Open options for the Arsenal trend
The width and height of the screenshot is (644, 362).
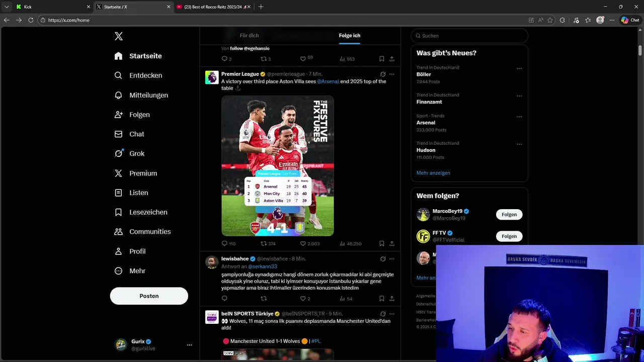pyautogui.click(x=519, y=117)
